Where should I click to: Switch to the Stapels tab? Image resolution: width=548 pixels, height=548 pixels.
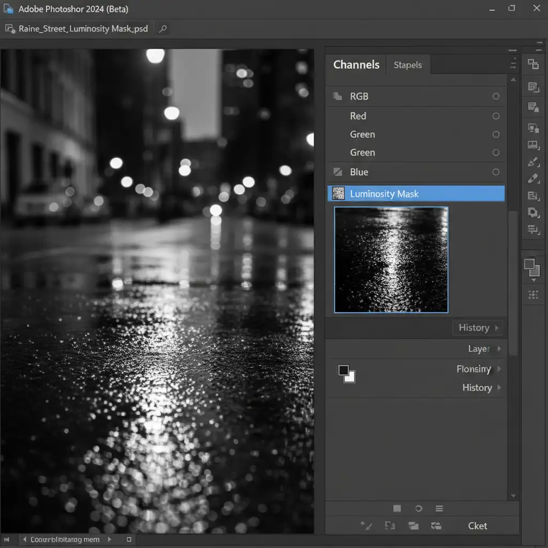point(408,65)
